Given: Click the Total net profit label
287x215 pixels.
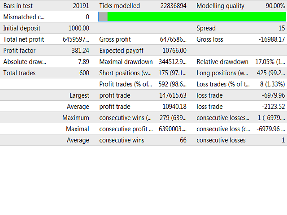Looking at the screenshot, I should pyautogui.click(x=24, y=39).
